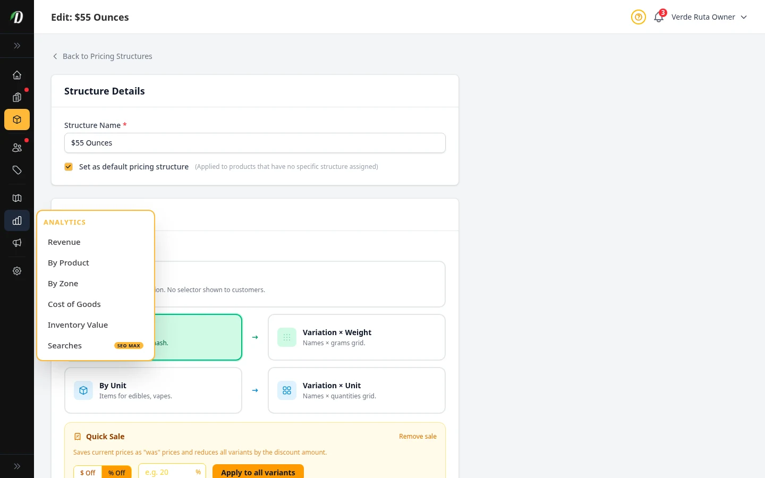
Task: Choose Cost of Goods in the Analytics menu
Action: (x=74, y=304)
